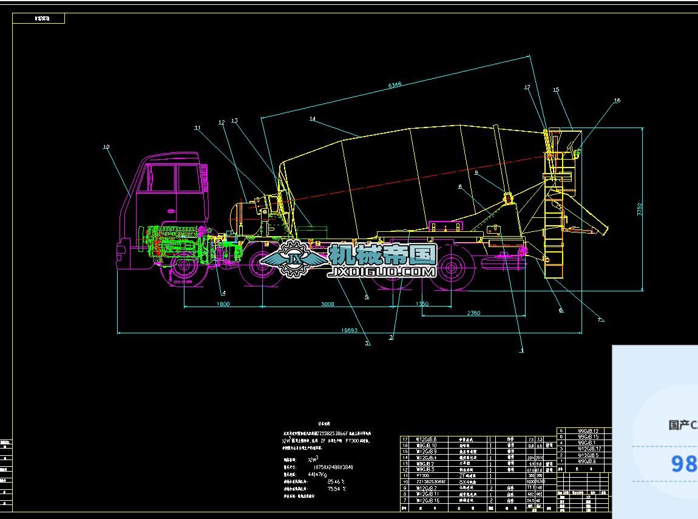Click part callout number 13
The width and height of the screenshot is (698, 519).
[x=235, y=121]
